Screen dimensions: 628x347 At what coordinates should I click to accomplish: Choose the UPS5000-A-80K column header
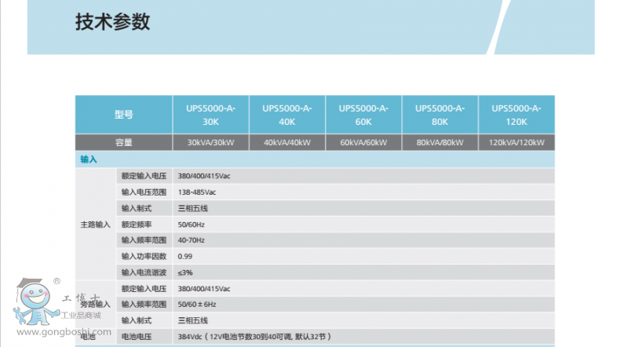click(440, 115)
